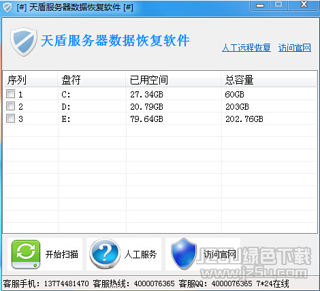
Task: Check the box for drive E: row
Action: pyautogui.click(x=10, y=119)
